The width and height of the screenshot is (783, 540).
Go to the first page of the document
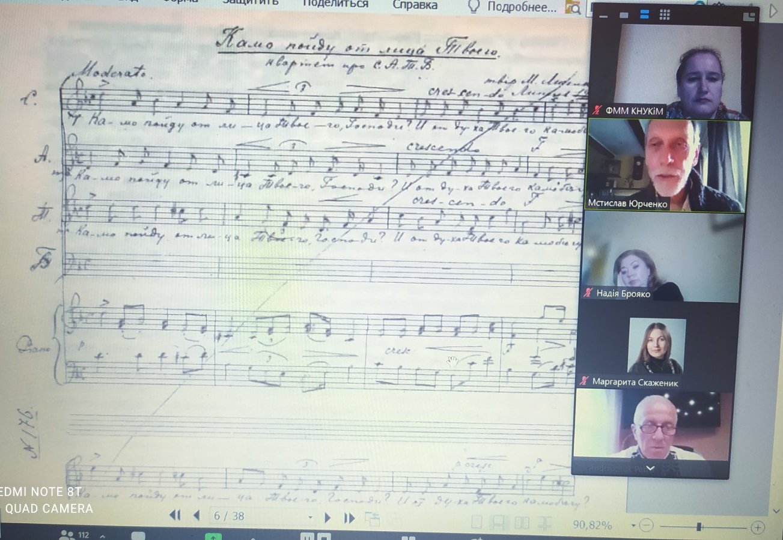175,515
